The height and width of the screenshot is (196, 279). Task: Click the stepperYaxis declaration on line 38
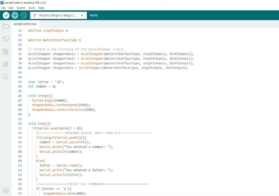111,58
